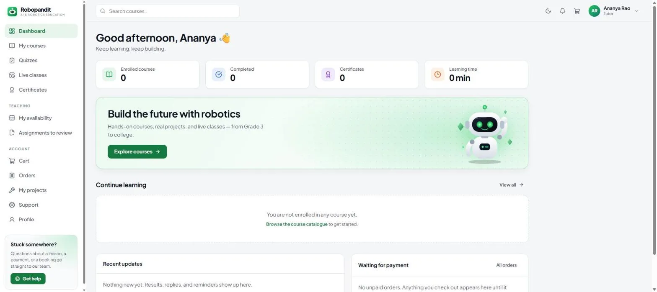Click the AR user avatar
The width and height of the screenshot is (657, 292).
[594, 11]
